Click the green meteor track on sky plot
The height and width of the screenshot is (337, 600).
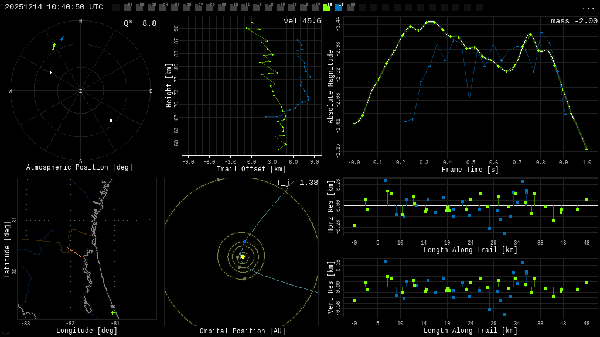(x=54, y=47)
